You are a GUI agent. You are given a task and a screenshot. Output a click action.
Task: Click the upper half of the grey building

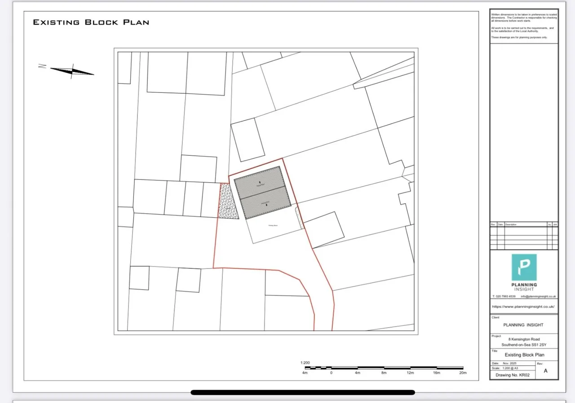[x=259, y=183]
